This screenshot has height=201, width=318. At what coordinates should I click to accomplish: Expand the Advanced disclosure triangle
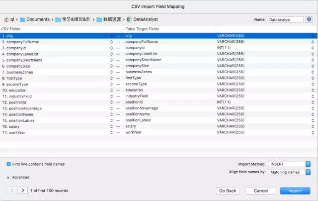[x=8, y=178]
